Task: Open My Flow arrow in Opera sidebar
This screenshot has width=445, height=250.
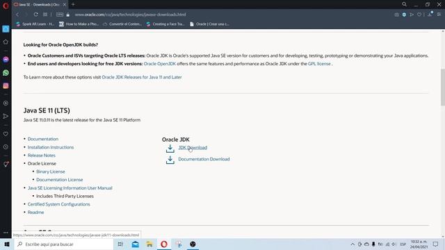Action: pyautogui.click(x=6, y=116)
